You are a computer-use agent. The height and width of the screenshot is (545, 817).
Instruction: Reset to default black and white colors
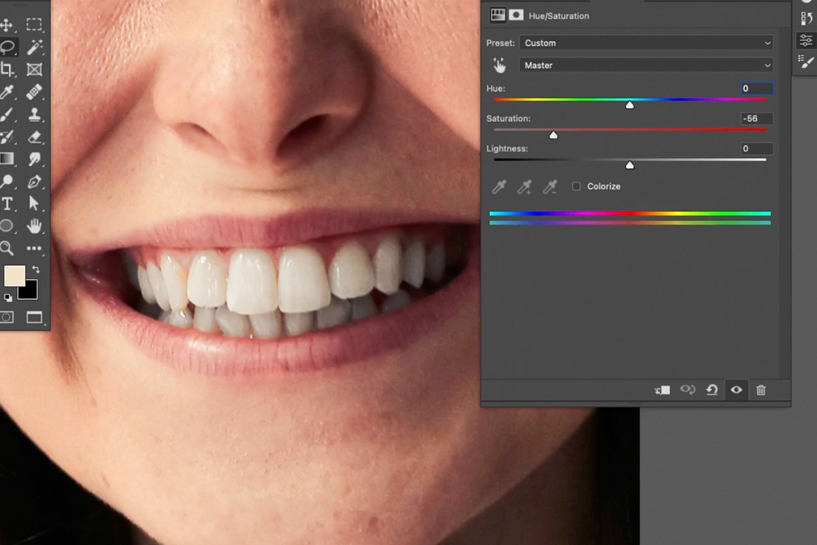pyautogui.click(x=7, y=298)
